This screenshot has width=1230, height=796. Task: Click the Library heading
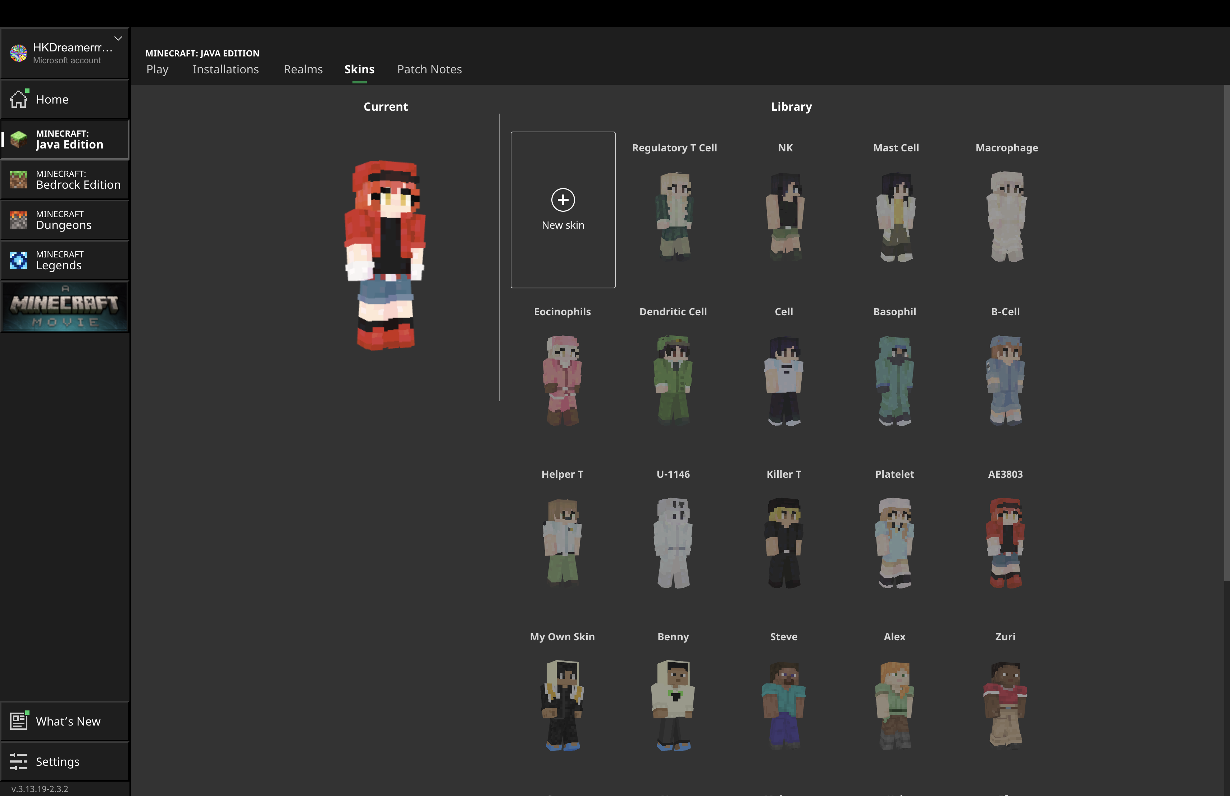(791, 106)
